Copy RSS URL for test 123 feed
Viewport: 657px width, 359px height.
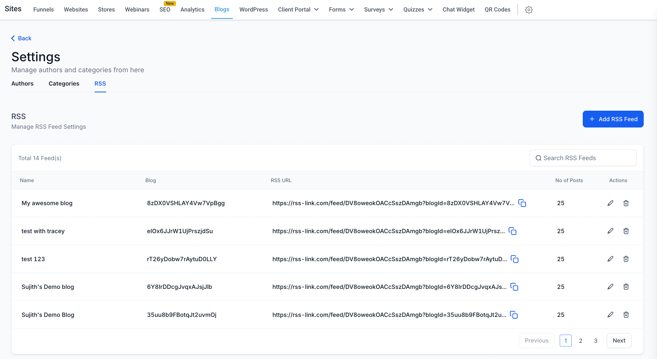[515, 259]
